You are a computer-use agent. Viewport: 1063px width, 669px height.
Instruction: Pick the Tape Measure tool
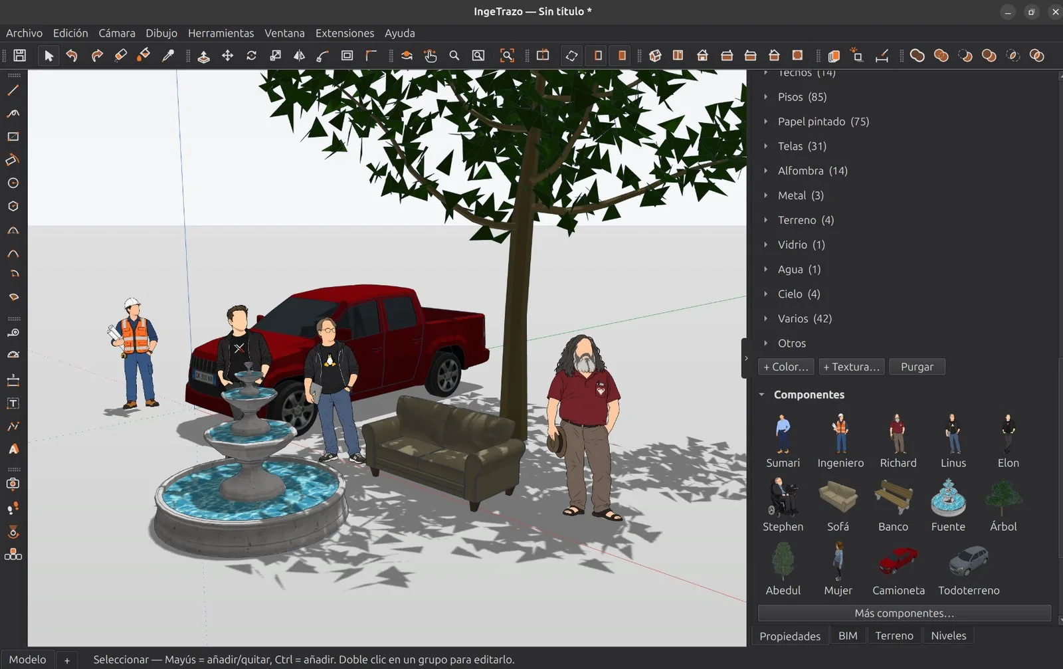pos(13,333)
